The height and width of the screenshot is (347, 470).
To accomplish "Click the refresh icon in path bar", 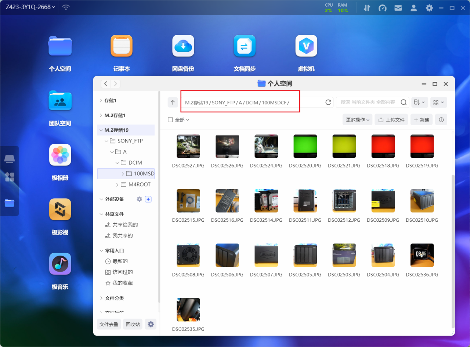I will [x=328, y=102].
